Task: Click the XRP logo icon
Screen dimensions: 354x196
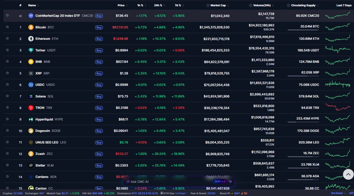Action: [31, 73]
